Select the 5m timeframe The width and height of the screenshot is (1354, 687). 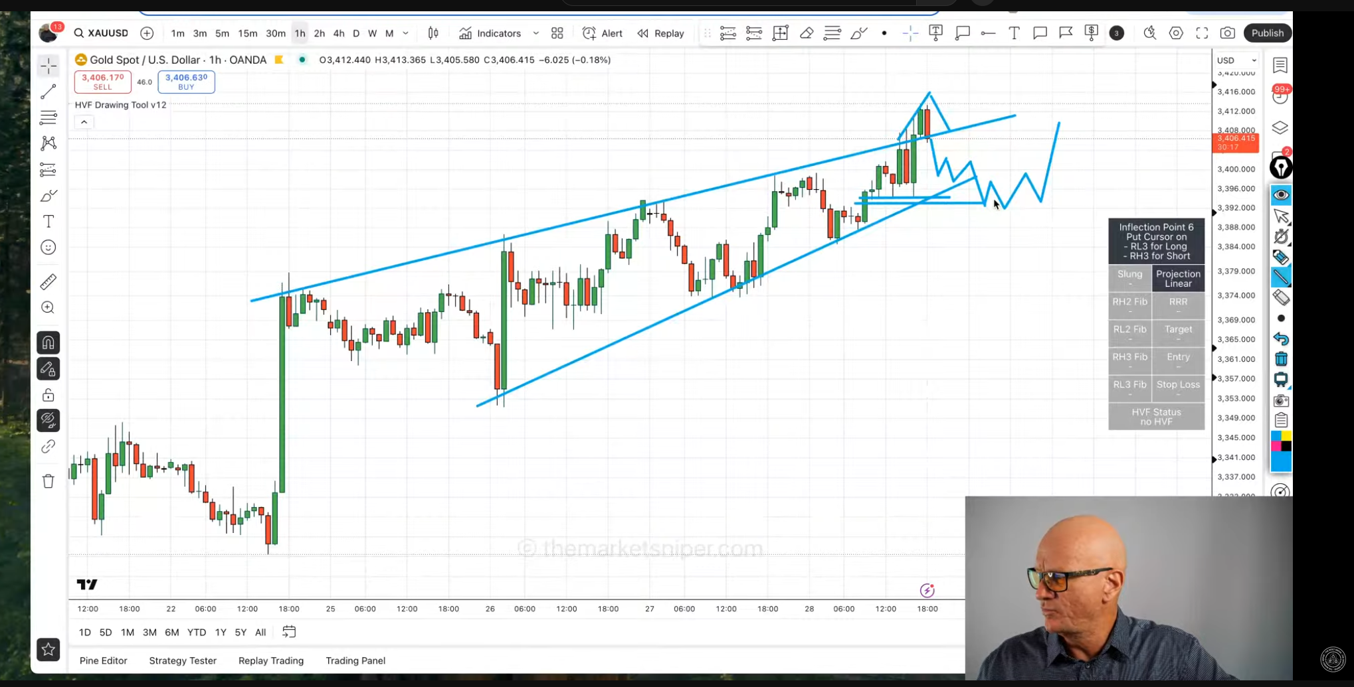222,33
